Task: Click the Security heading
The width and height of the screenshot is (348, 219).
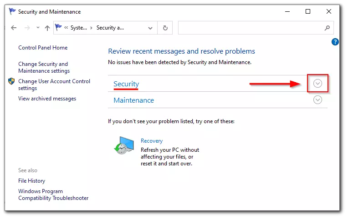Action: (126, 84)
